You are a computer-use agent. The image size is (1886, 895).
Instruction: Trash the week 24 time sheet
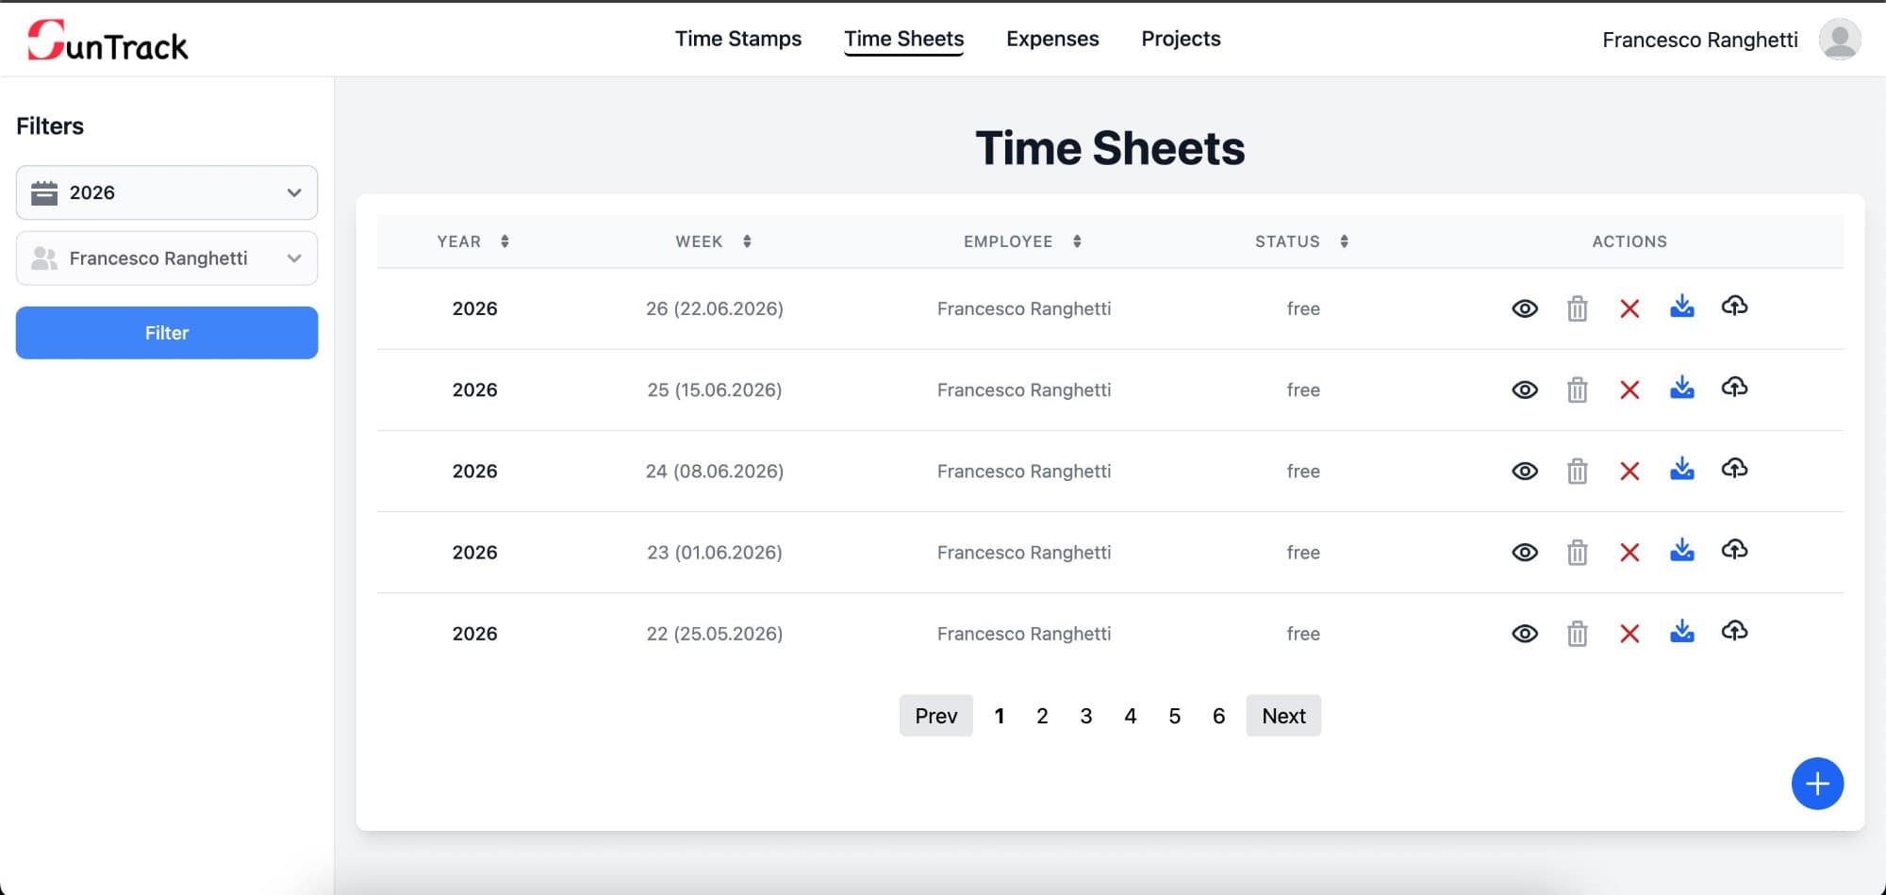(1577, 471)
